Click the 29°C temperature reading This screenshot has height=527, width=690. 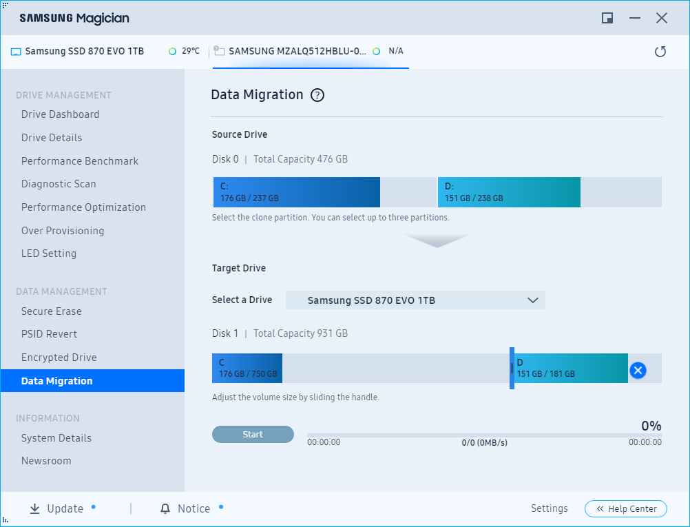pos(191,51)
